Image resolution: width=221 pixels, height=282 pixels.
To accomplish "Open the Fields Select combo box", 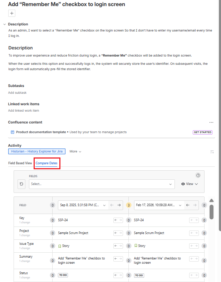I will pos(102,184).
